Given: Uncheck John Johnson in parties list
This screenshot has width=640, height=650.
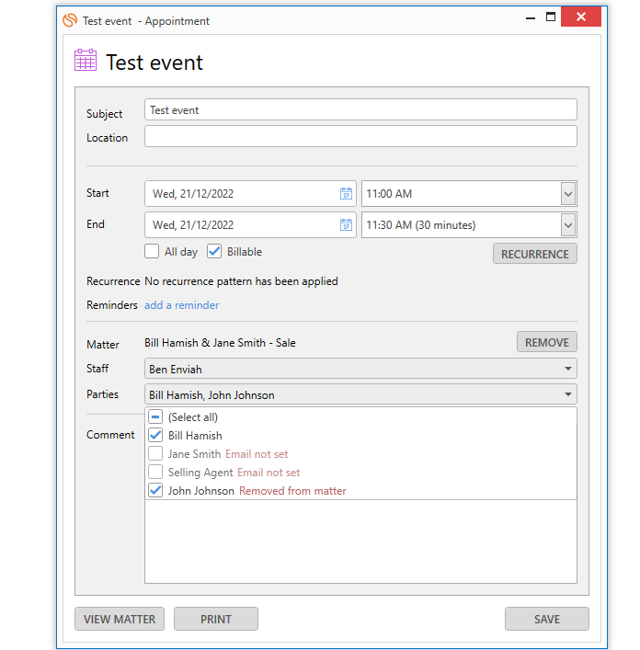Looking at the screenshot, I should click(x=155, y=490).
